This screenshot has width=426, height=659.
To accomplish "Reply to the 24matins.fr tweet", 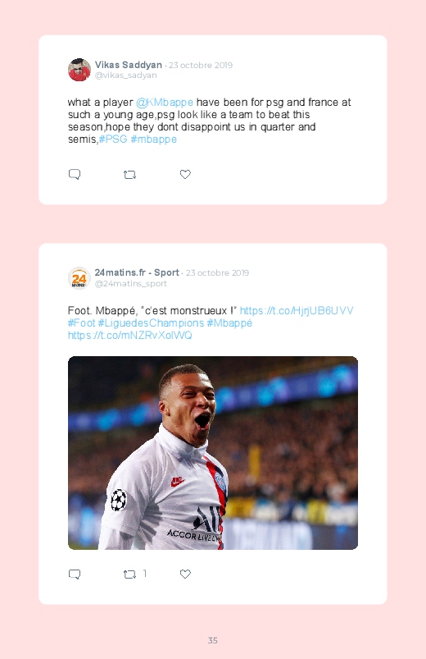I will point(75,574).
